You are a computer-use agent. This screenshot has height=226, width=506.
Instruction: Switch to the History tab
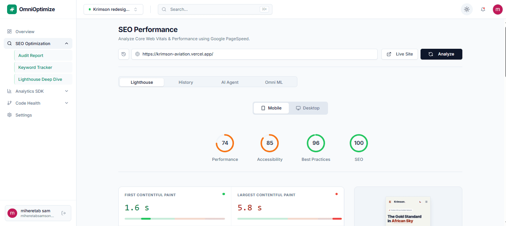[x=186, y=82]
